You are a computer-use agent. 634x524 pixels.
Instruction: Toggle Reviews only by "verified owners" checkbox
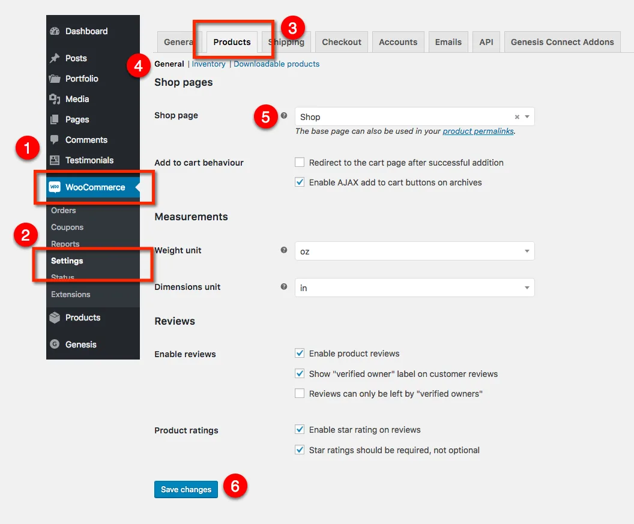pos(300,393)
